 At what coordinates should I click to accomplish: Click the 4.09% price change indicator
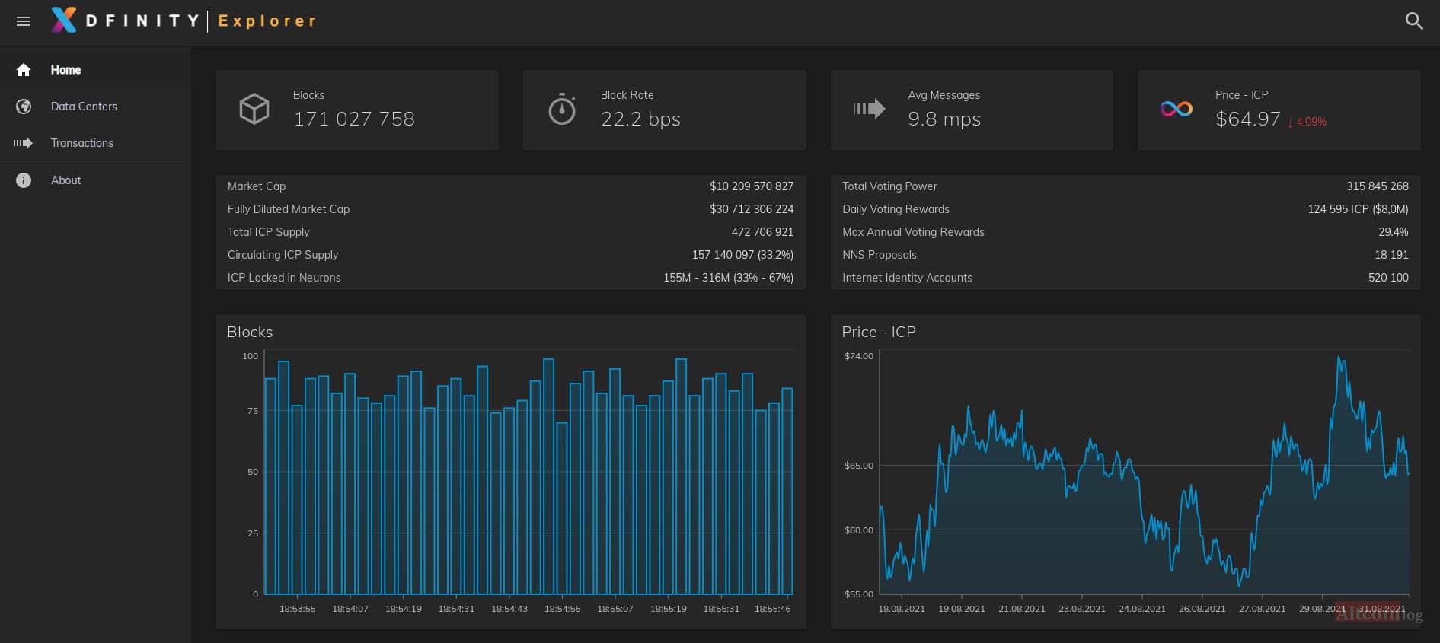point(1307,122)
